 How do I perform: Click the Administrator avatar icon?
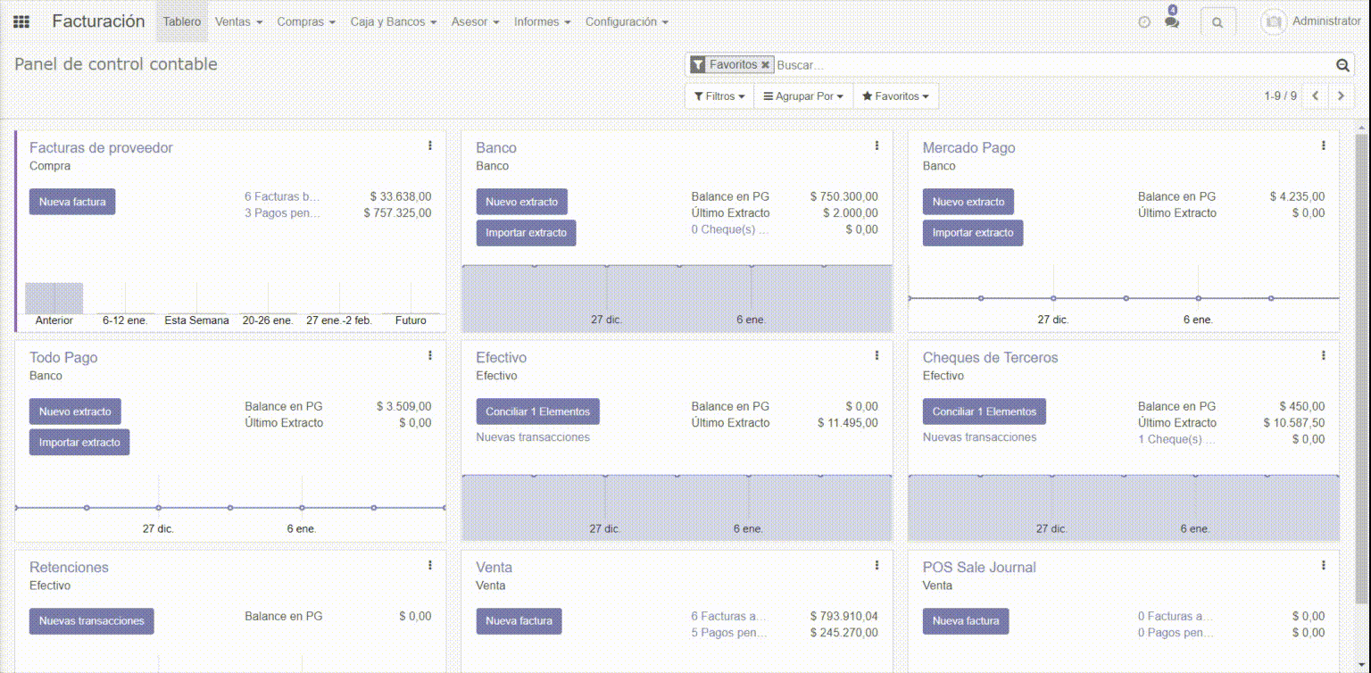coord(1274,21)
